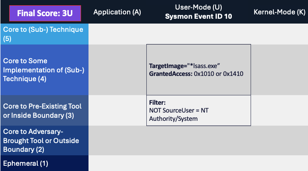The height and width of the screenshot is (171, 308).
Task: Click empty User-Mode cell in level 5 row
Action: tap(198, 34)
